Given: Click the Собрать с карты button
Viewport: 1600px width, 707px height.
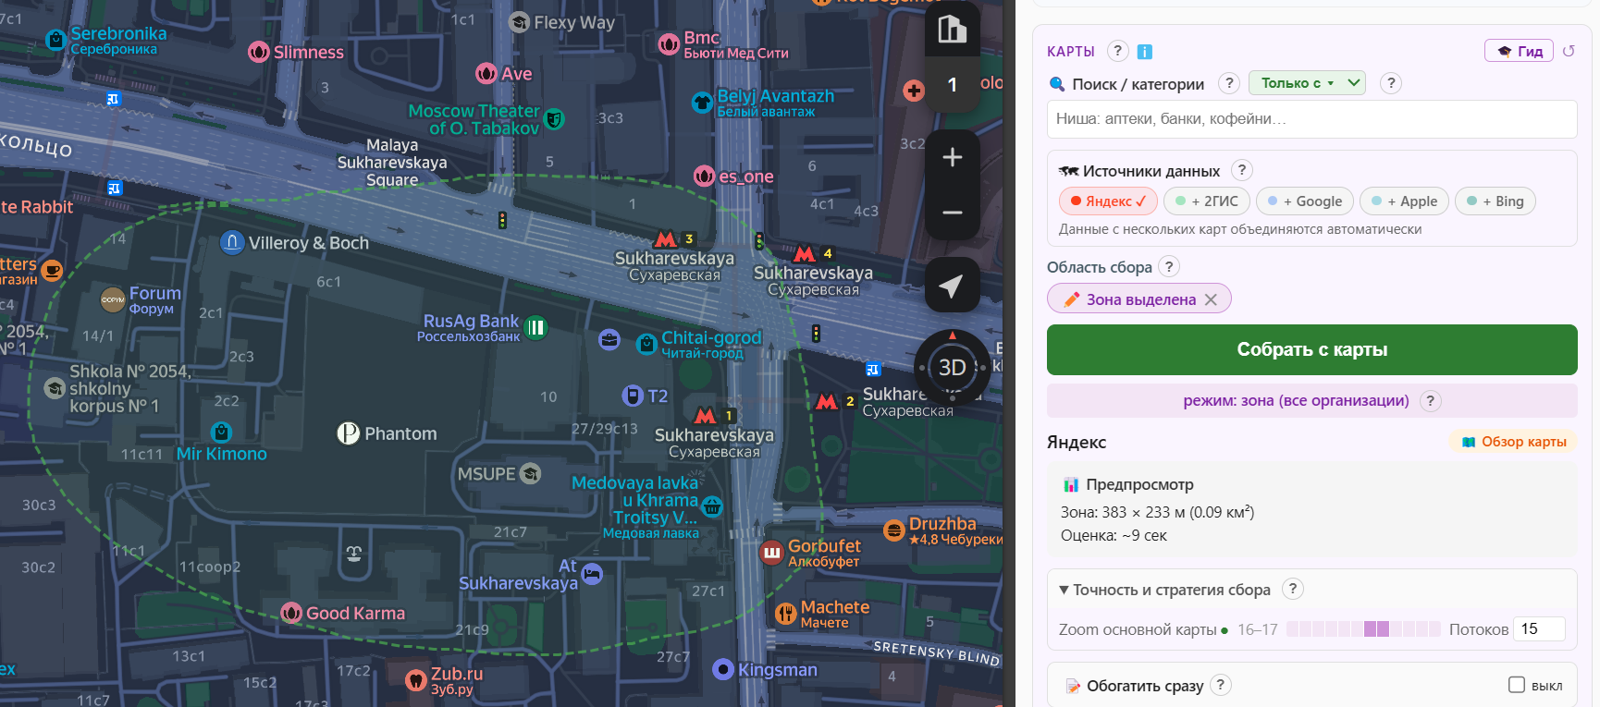Looking at the screenshot, I should click(x=1312, y=349).
